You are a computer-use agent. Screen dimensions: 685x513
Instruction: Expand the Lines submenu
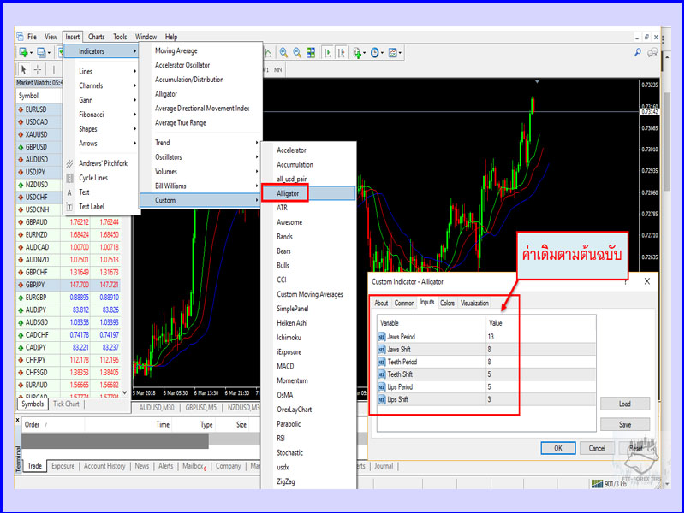(101, 72)
